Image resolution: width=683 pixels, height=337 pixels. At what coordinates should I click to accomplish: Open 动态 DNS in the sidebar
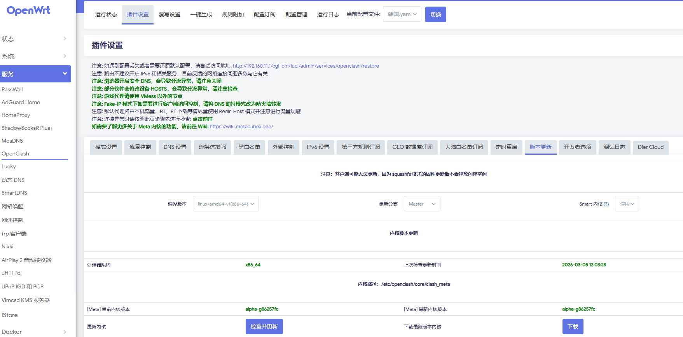[13, 180]
